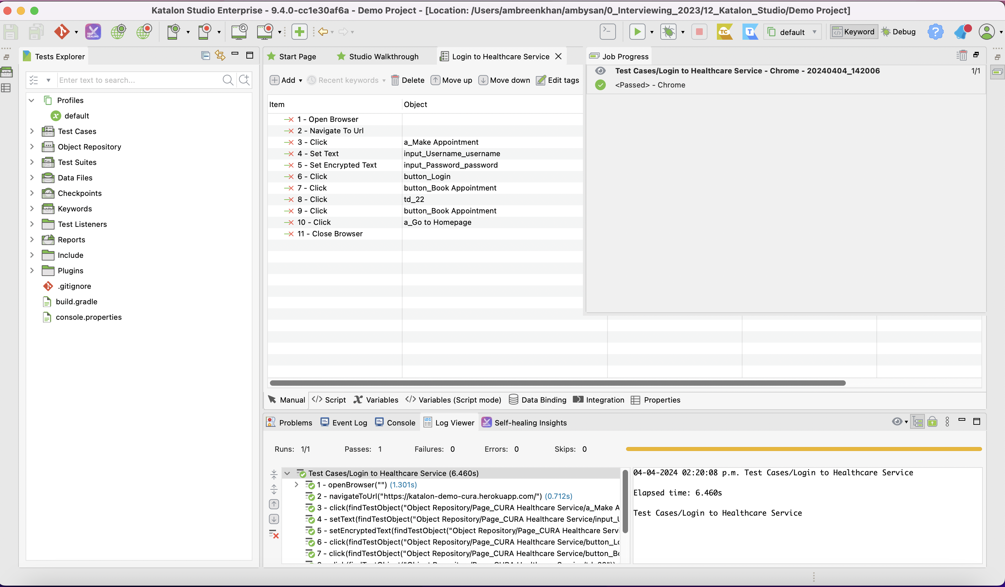Open the terminal command icon

(x=608, y=32)
